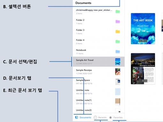This screenshot has height=122, width=163.
Task: Open the green christmas sticker folder icon
Action: pos(118,11)
